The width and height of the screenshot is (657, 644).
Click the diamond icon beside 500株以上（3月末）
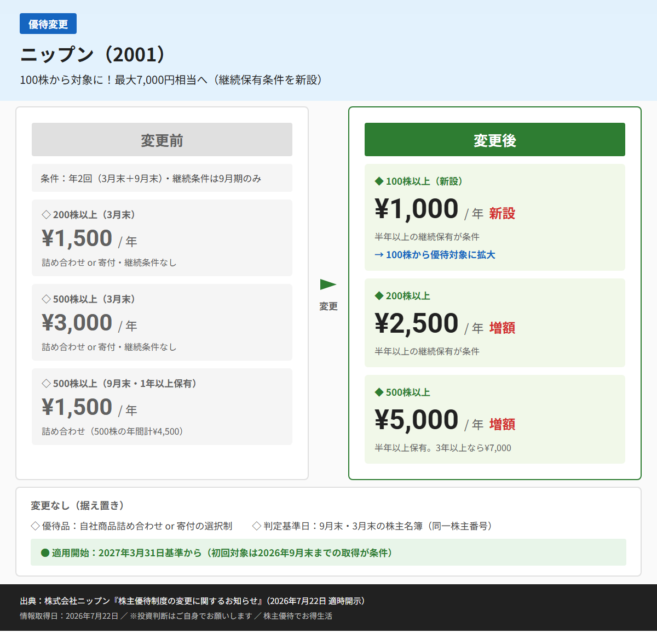pyautogui.click(x=46, y=299)
